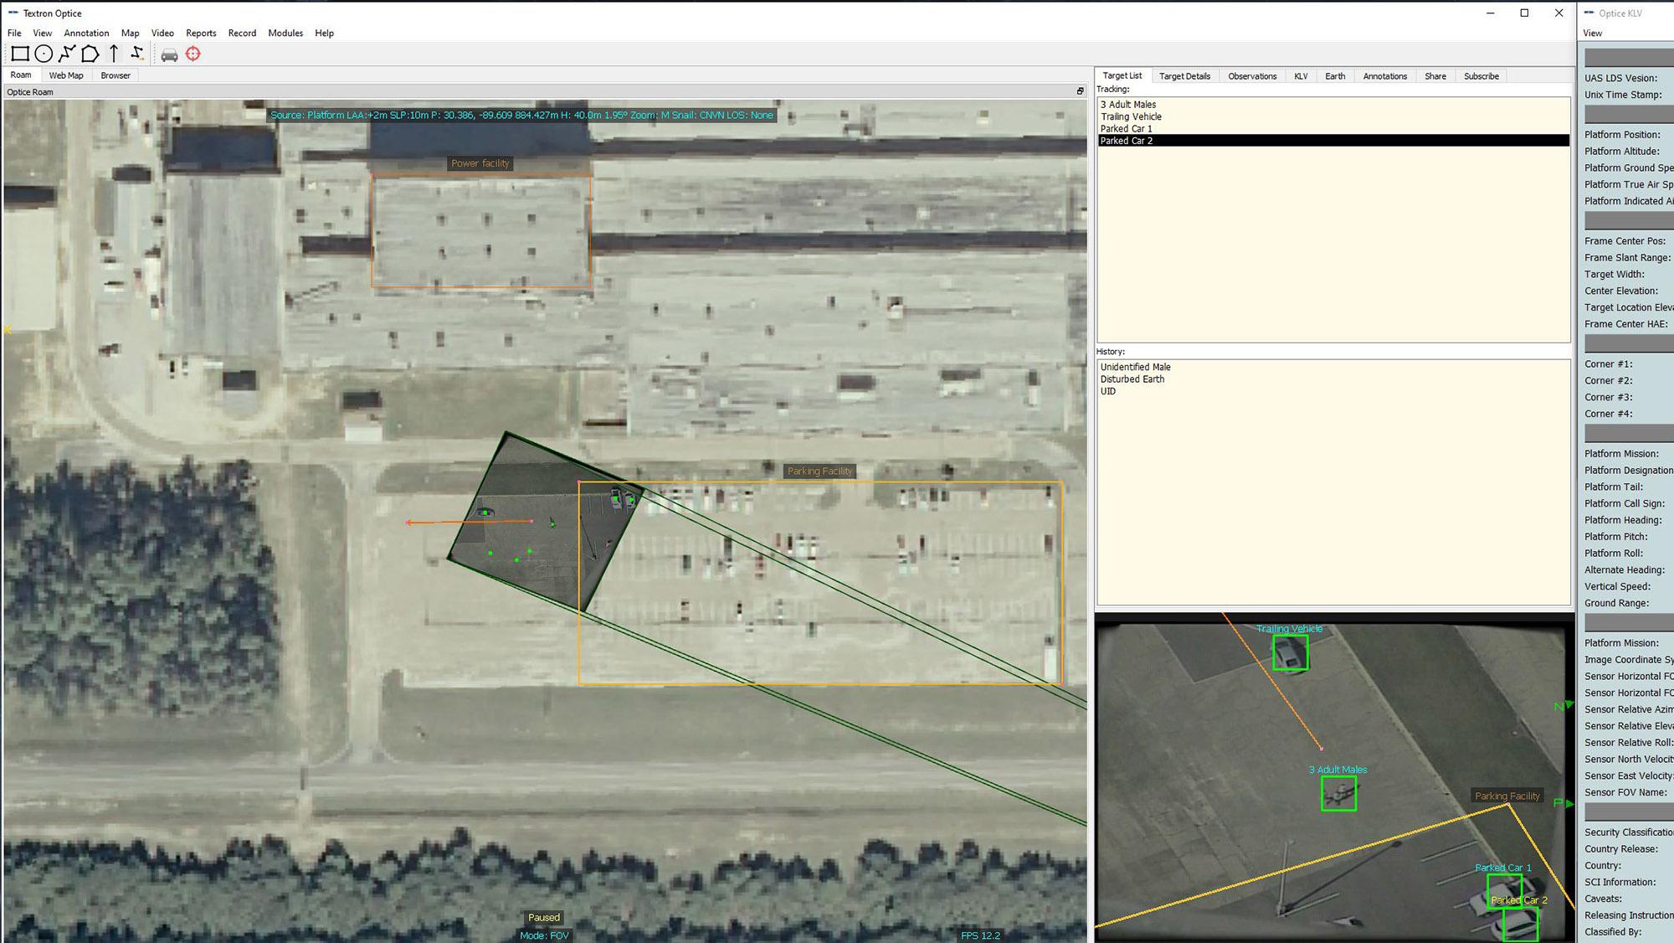Click the car vehicle icon

click(x=169, y=55)
